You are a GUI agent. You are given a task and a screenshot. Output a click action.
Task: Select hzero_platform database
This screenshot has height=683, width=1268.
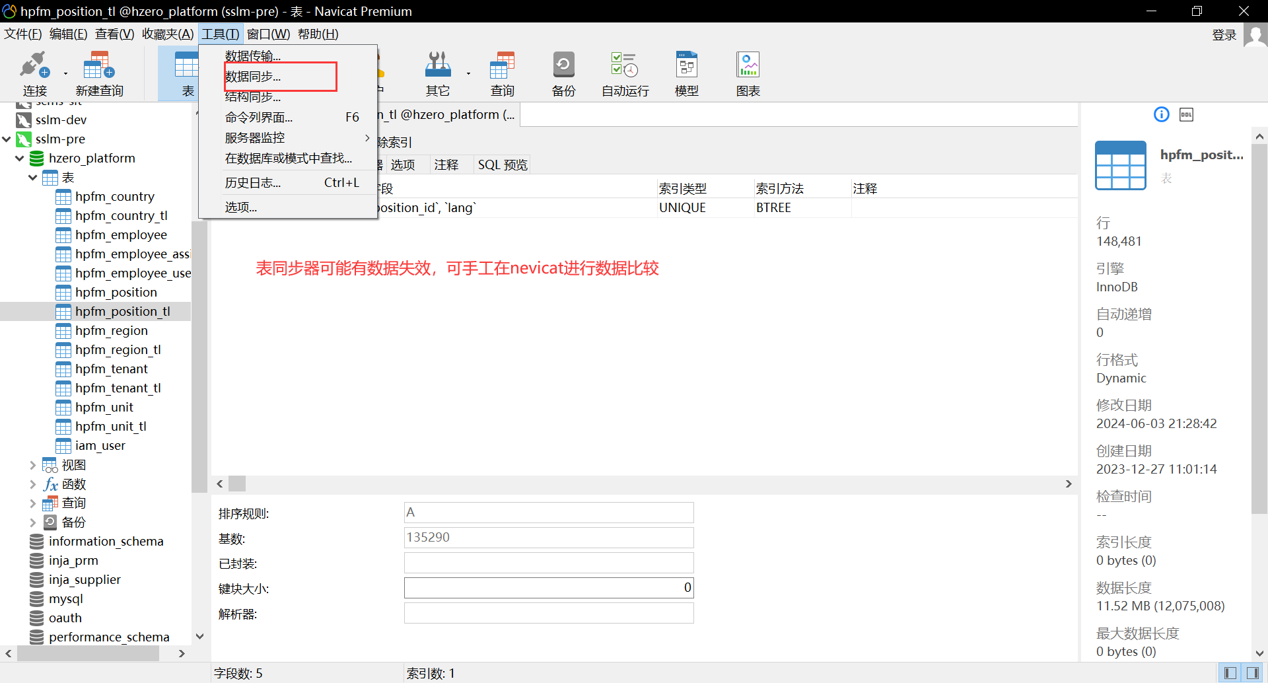click(92, 158)
